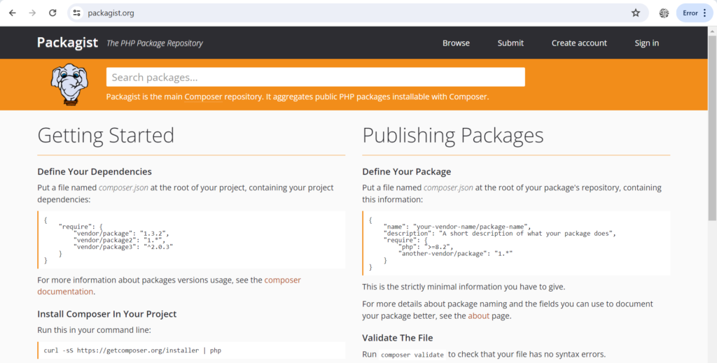Click the Define Your Dependencies heading
The width and height of the screenshot is (717, 363).
95,171
